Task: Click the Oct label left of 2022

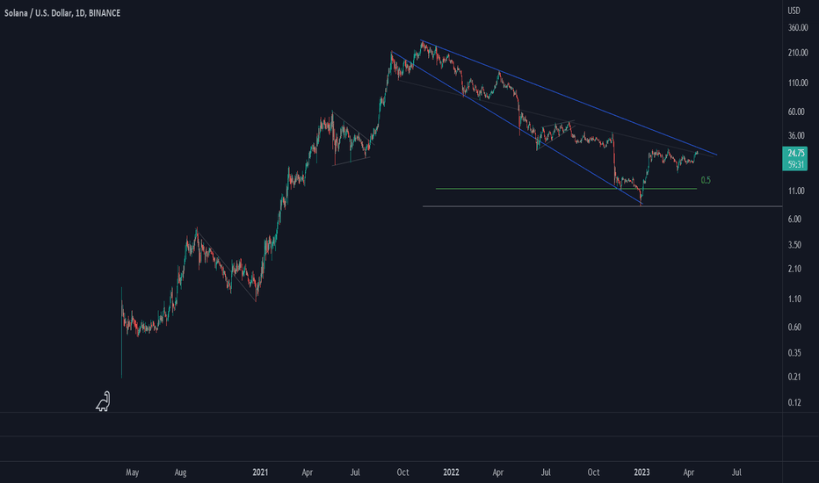Action: 402,472
